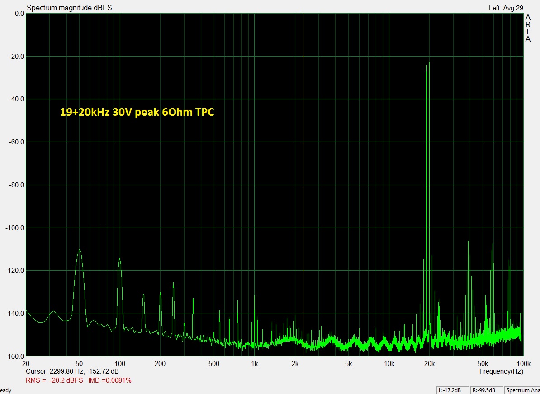Viewport: 540px width, 394px height.
Task: Click the 'L:-17.2dB' status bar level
Action: [452, 390]
